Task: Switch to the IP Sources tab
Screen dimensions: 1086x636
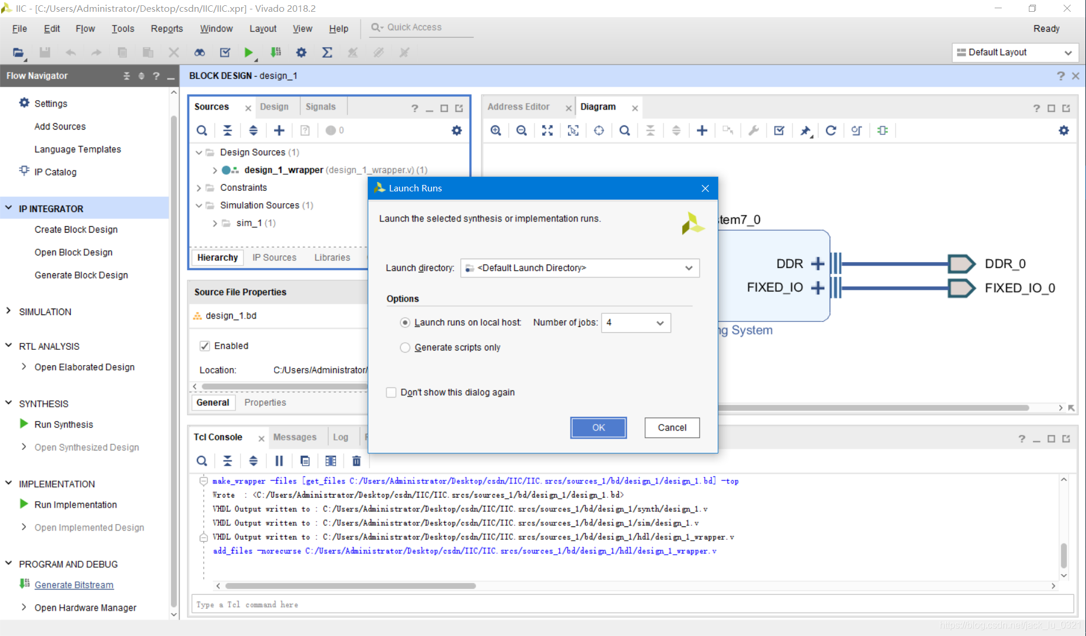Action: [274, 257]
